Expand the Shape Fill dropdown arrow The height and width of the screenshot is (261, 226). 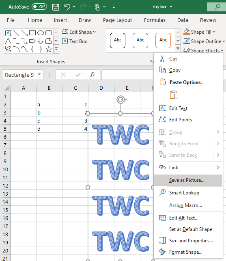[214, 32]
